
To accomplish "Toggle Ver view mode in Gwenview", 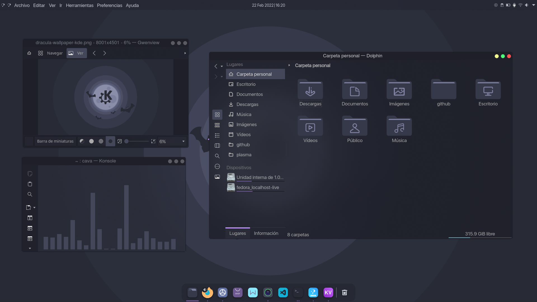I will (x=77, y=53).
